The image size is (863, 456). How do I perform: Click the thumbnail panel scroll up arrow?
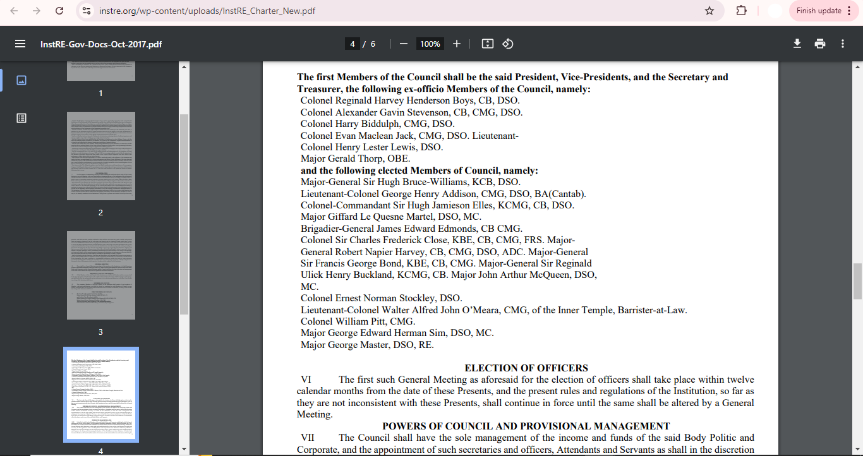coord(184,66)
